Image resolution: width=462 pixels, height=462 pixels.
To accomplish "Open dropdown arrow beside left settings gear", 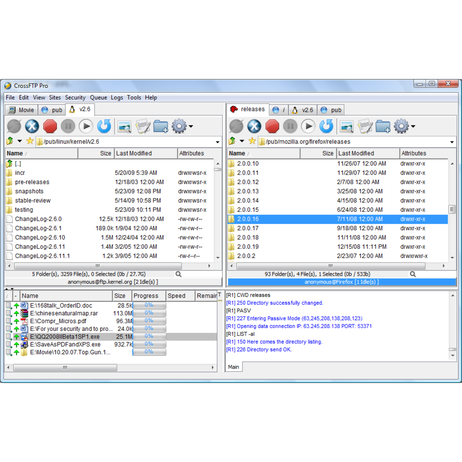I will (x=191, y=126).
